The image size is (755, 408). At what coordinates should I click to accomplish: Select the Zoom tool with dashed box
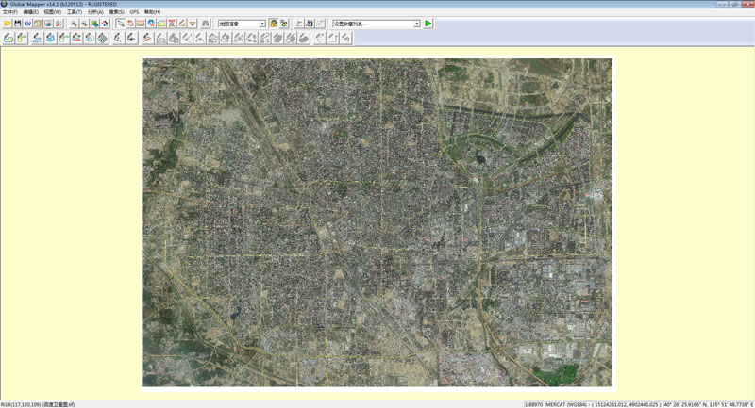(x=120, y=24)
